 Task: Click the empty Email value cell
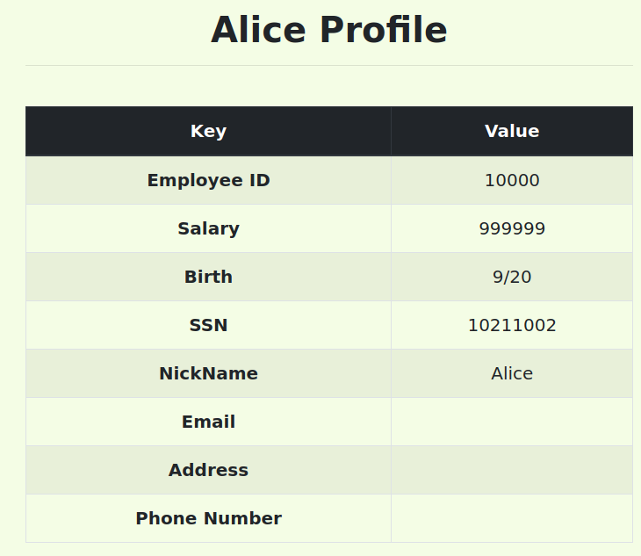coord(512,422)
